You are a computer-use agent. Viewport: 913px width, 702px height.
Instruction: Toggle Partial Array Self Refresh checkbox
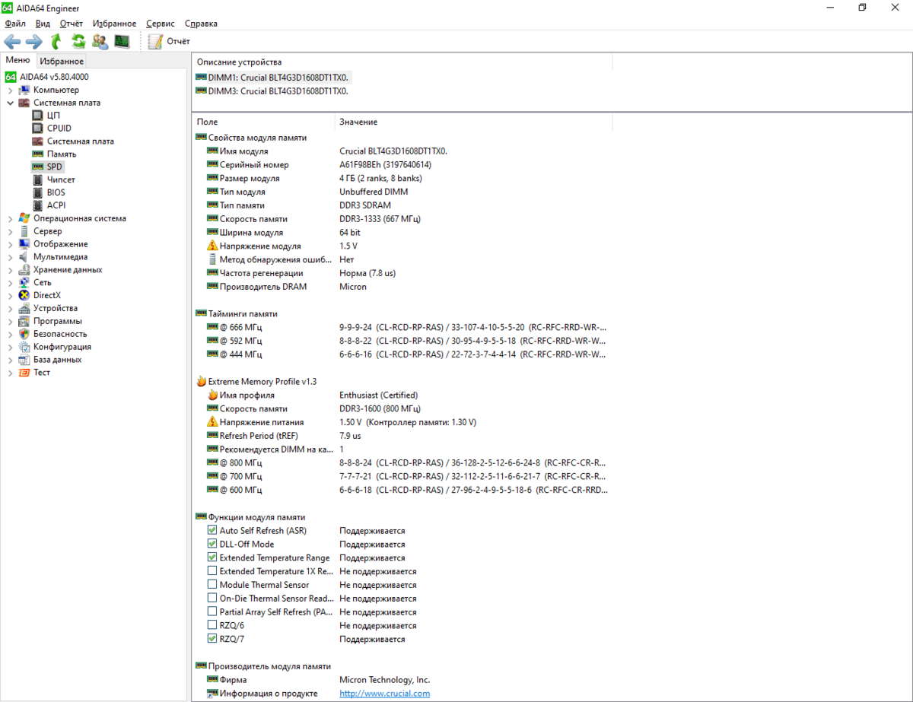212,611
